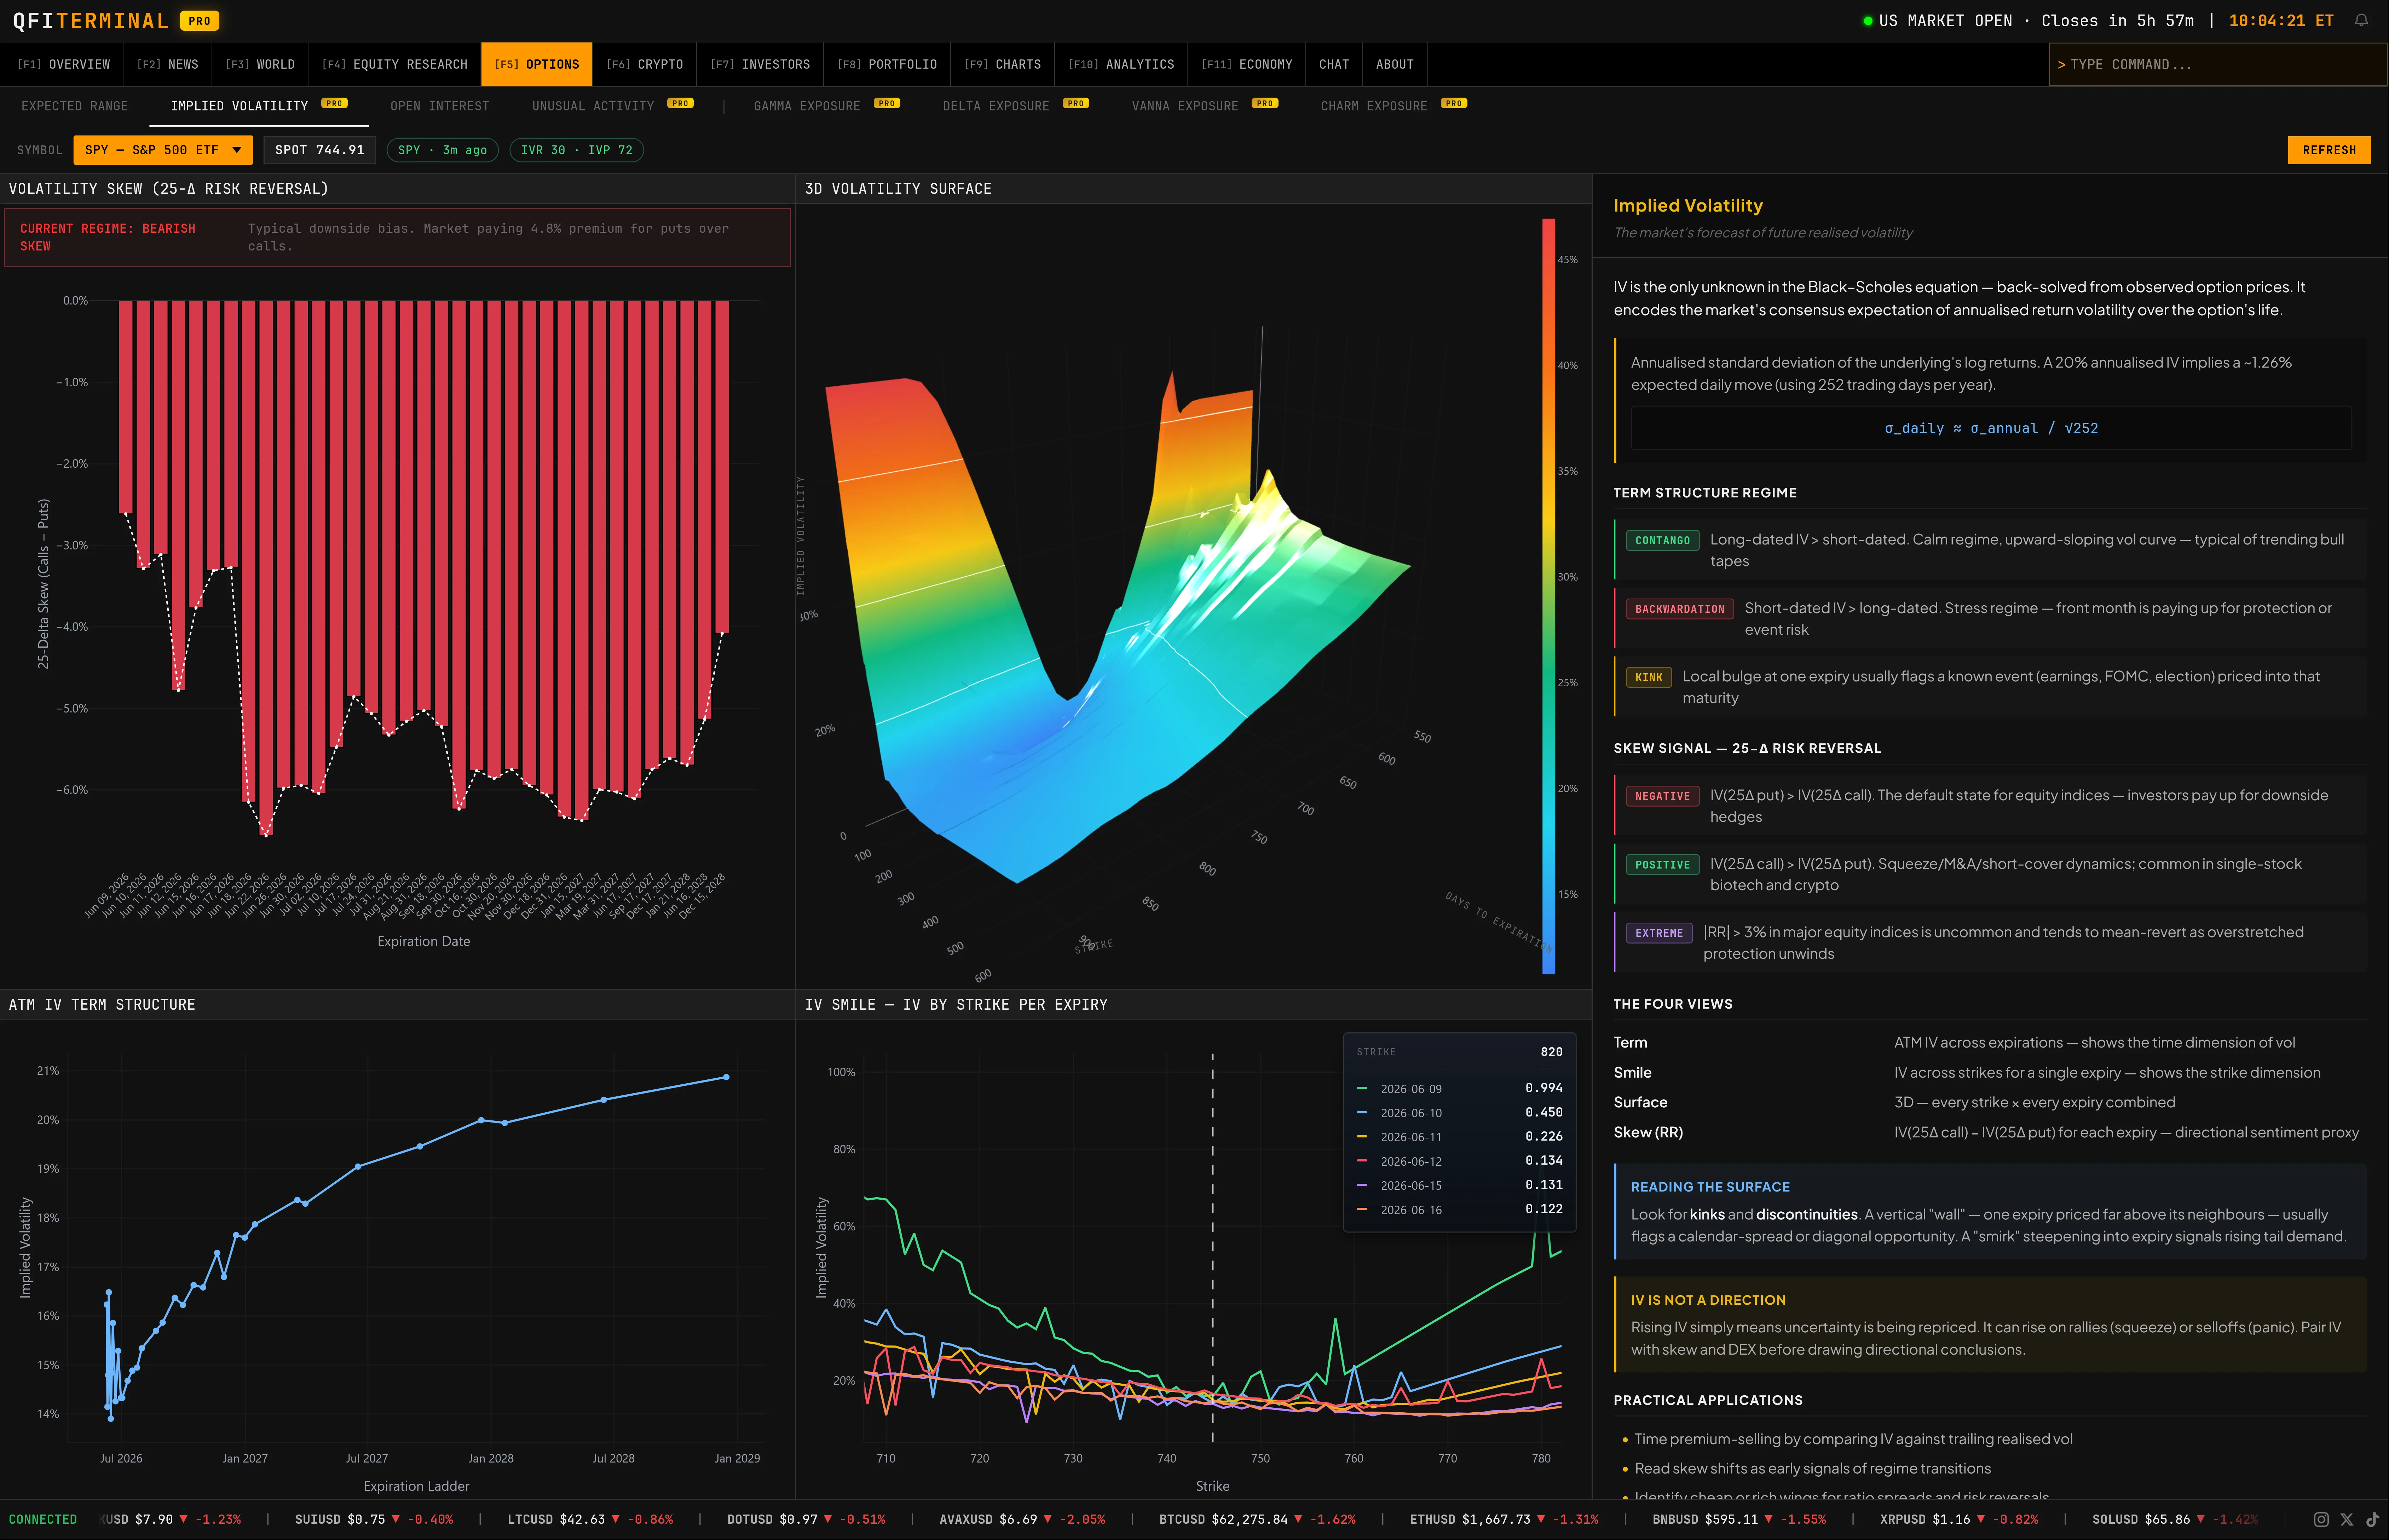Open the F8 Portfolio tab
The width and height of the screenshot is (2389, 1540).
pos(887,64)
